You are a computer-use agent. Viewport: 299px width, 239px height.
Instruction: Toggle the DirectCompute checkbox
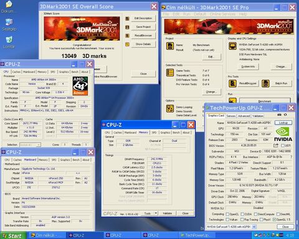tap(256, 214)
